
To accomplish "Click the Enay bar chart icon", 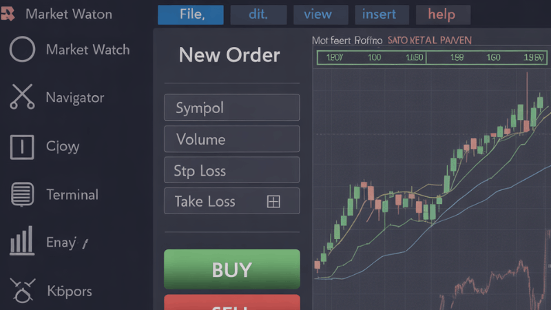I will click(22, 240).
